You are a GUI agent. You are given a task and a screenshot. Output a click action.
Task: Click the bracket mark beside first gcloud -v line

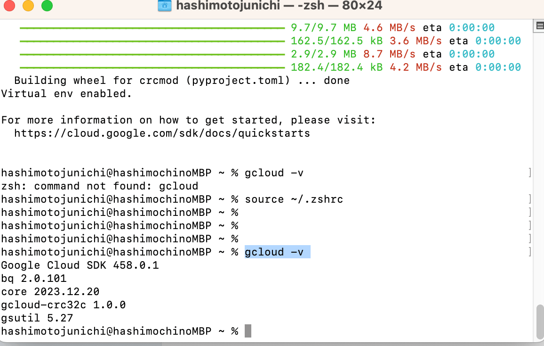point(530,173)
